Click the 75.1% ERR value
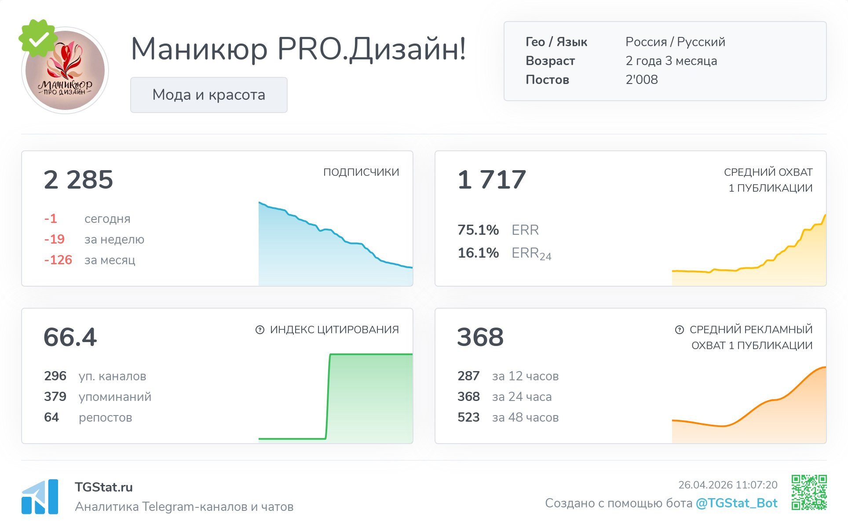This screenshot has height=532, width=848. point(478,230)
